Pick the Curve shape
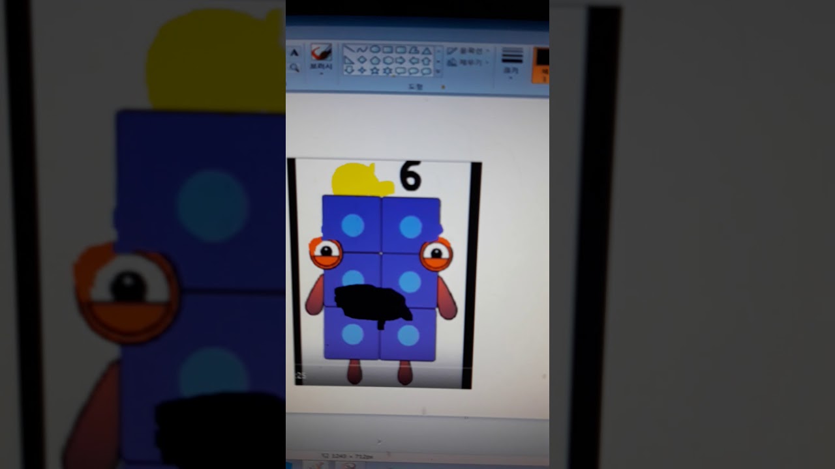 pos(362,49)
